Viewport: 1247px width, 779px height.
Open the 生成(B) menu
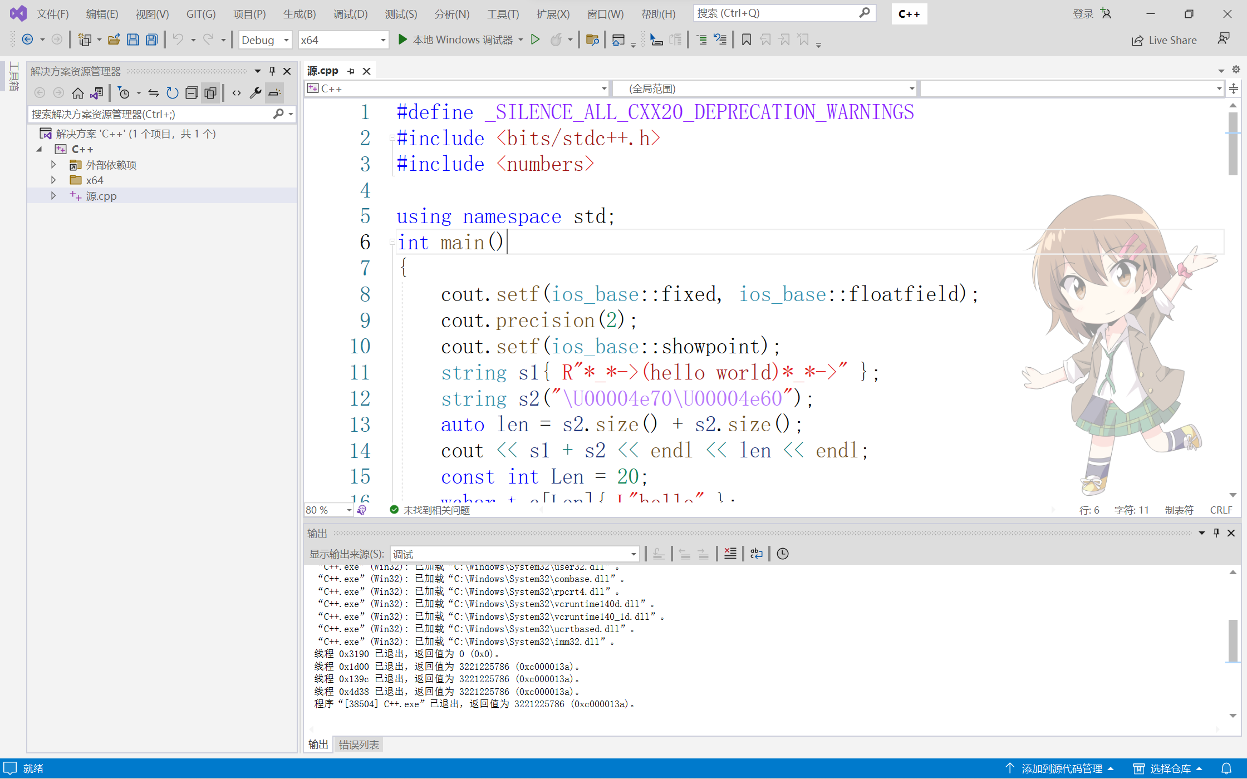300,14
